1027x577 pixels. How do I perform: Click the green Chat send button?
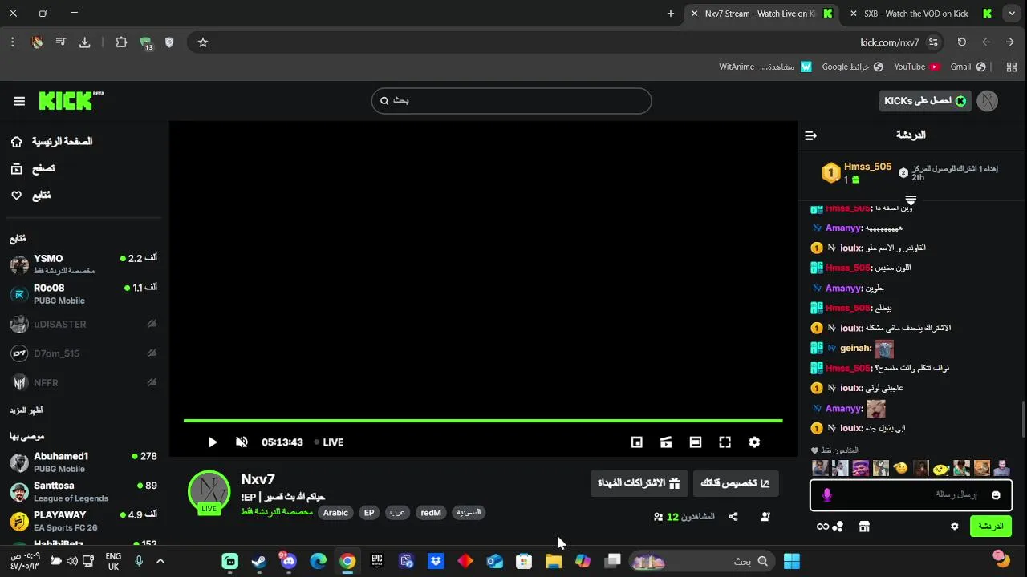pos(991,527)
